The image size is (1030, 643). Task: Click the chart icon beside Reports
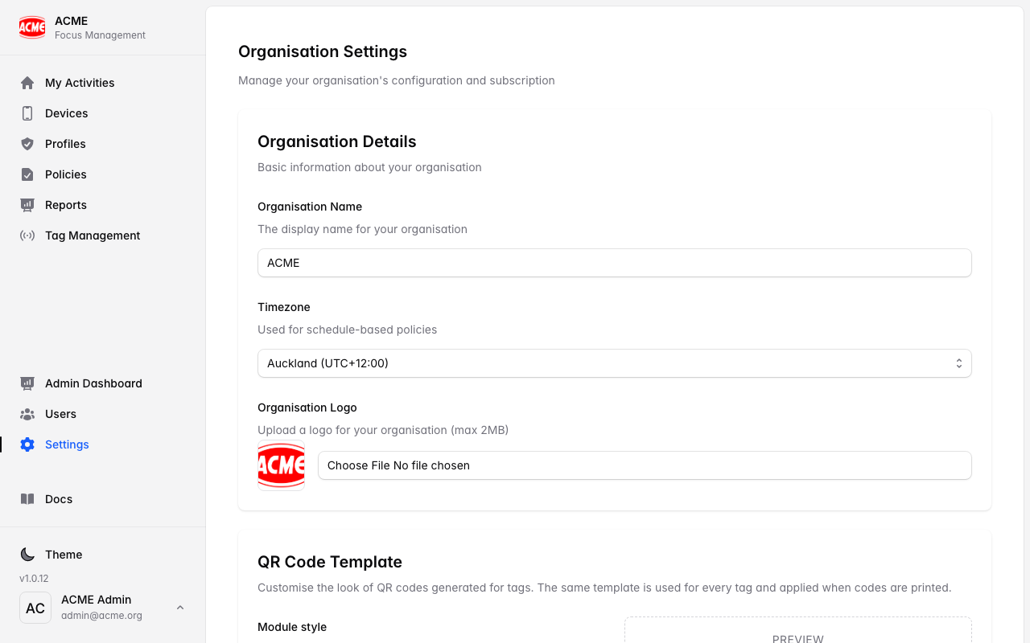[27, 205]
